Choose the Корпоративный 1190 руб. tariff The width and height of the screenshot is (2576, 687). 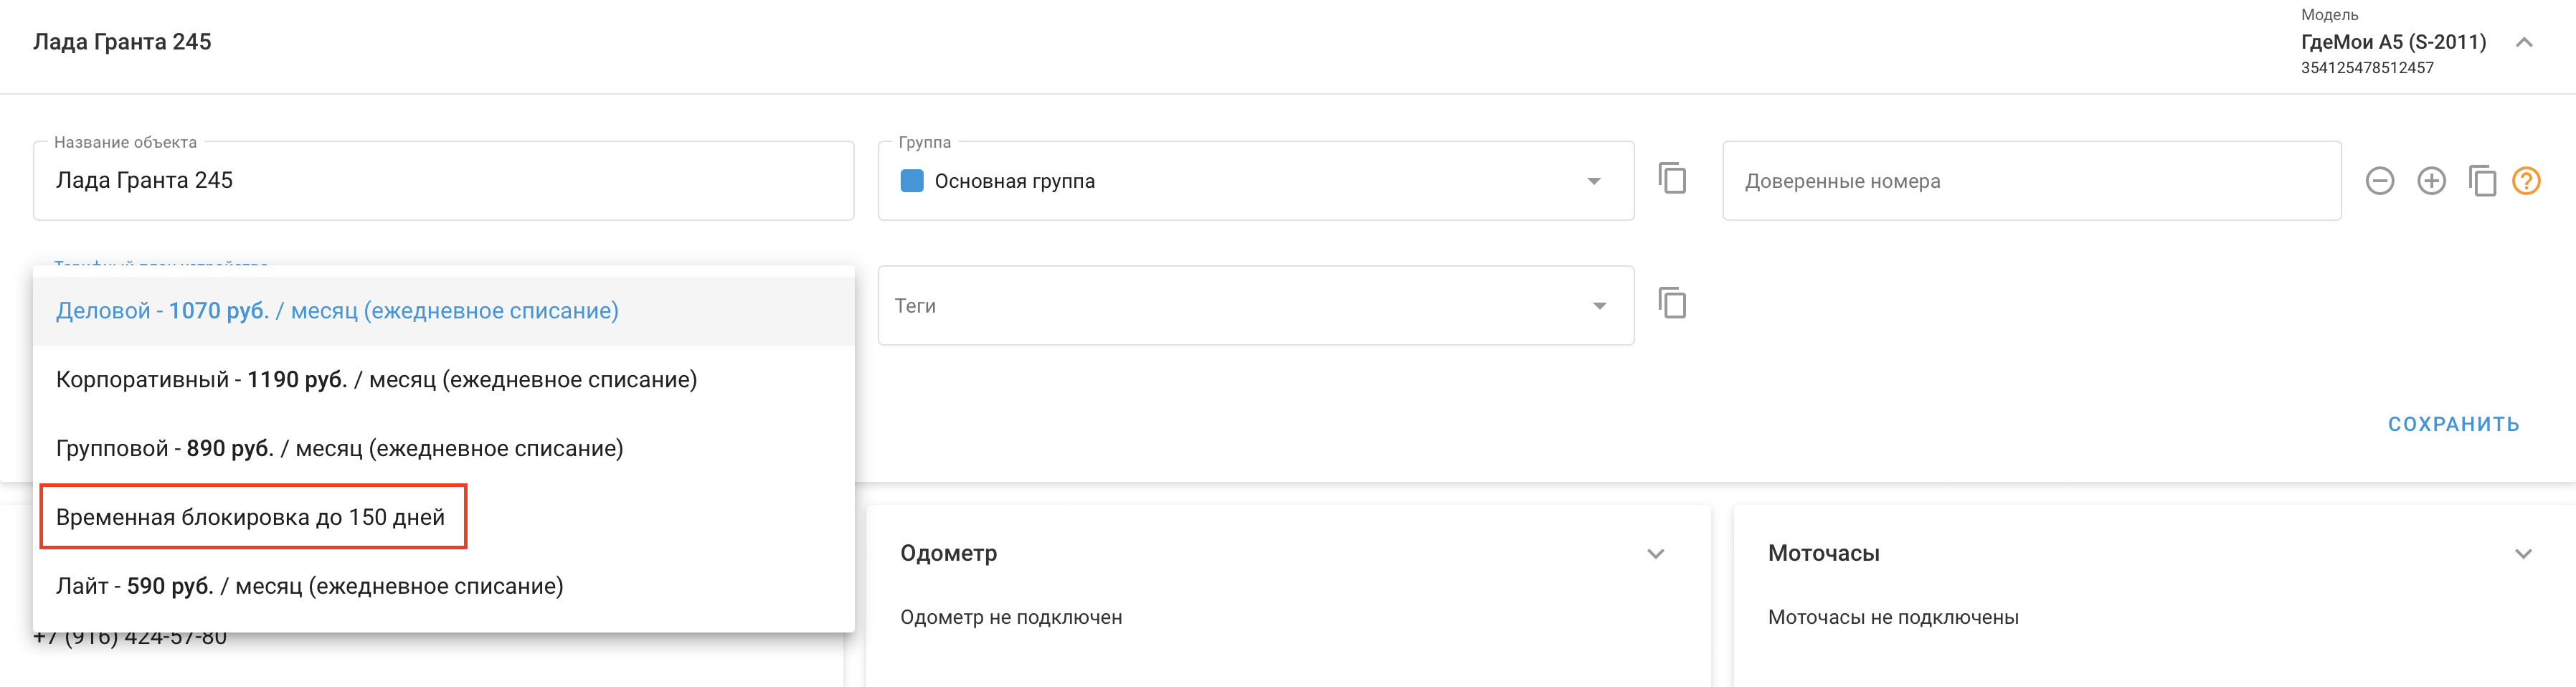[376, 380]
